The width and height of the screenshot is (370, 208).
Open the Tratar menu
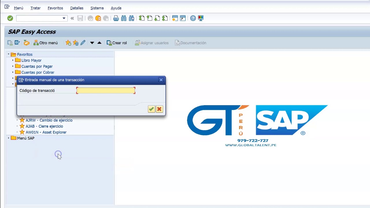pyautogui.click(x=36, y=8)
